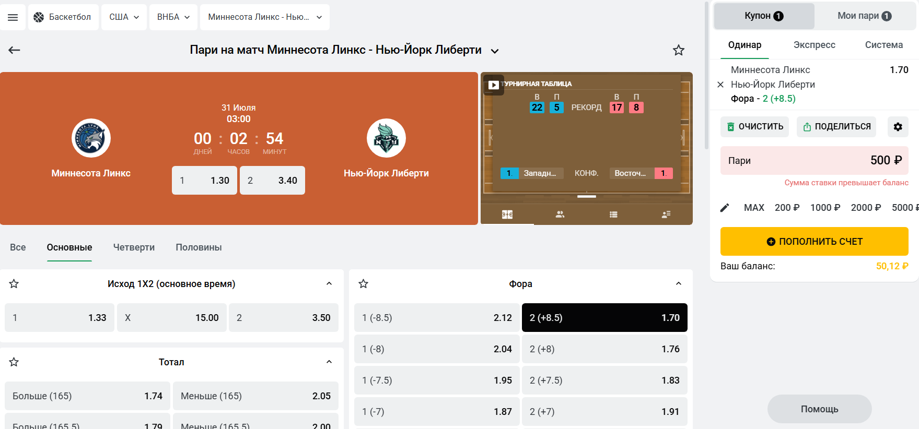Select handicap 1 (-8) at 2.04

tap(437, 349)
